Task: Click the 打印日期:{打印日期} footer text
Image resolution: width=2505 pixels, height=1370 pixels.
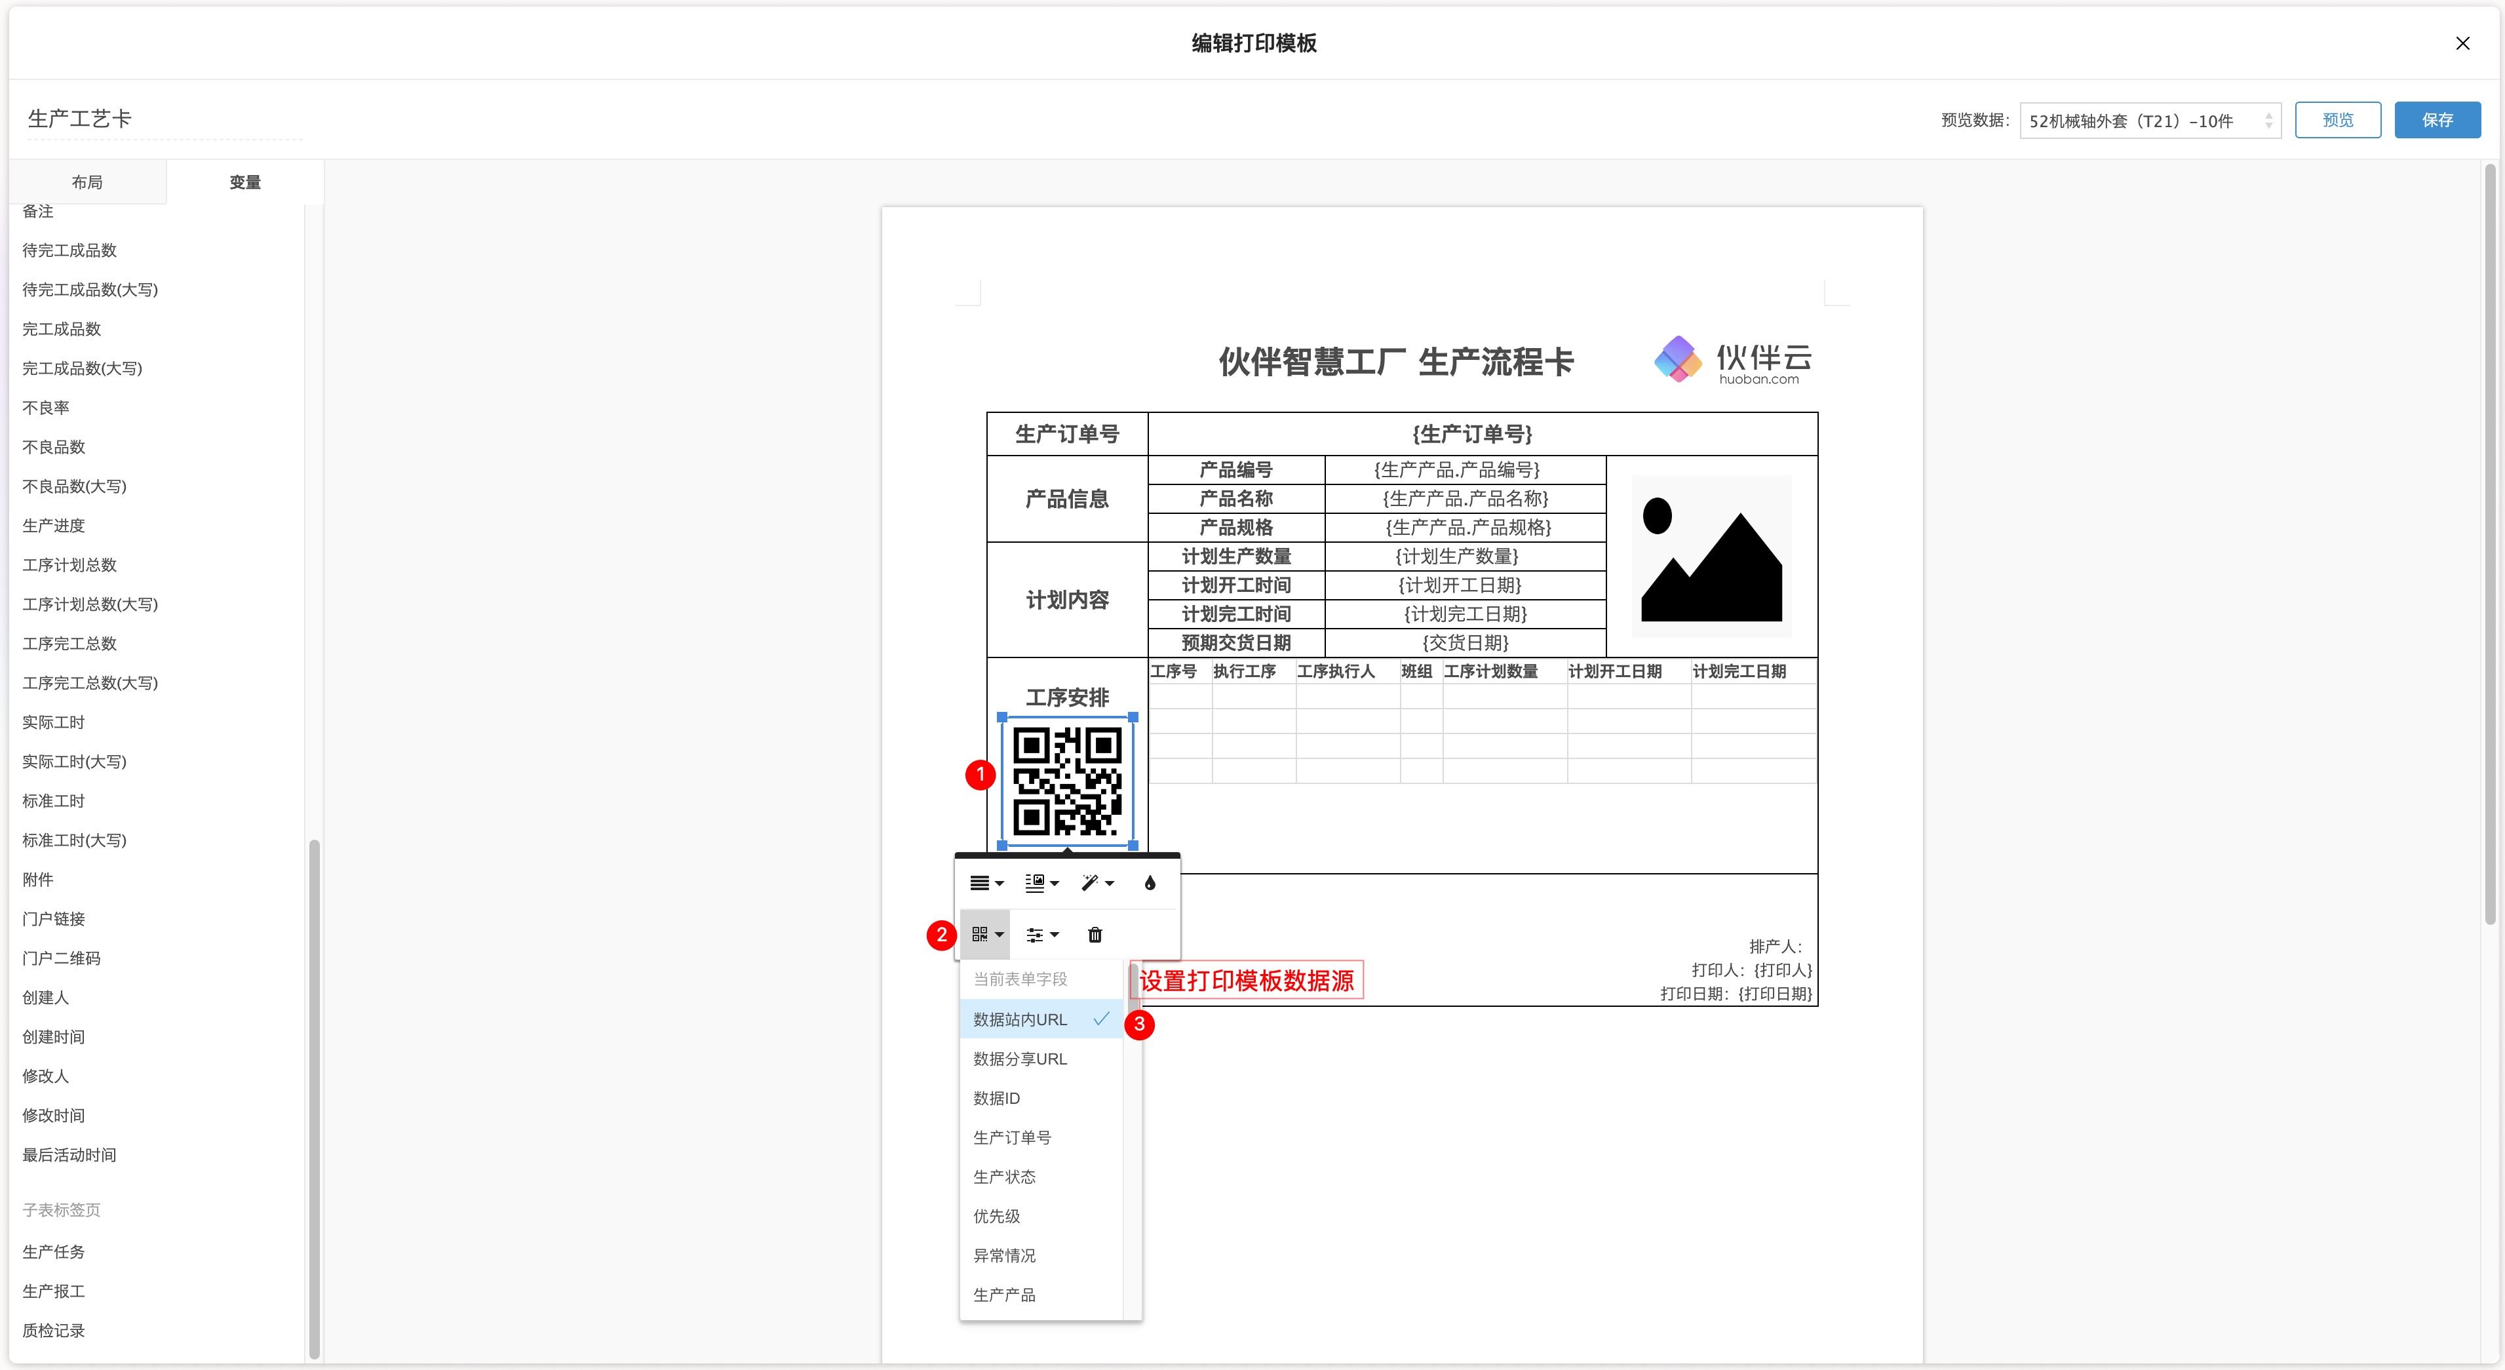Action: [1736, 994]
